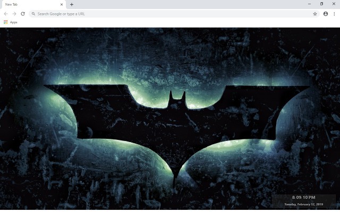Image resolution: width=340 pixels, height=212 pixels.
Task: Go back with the browser back arrow
Action: [6, 14]
